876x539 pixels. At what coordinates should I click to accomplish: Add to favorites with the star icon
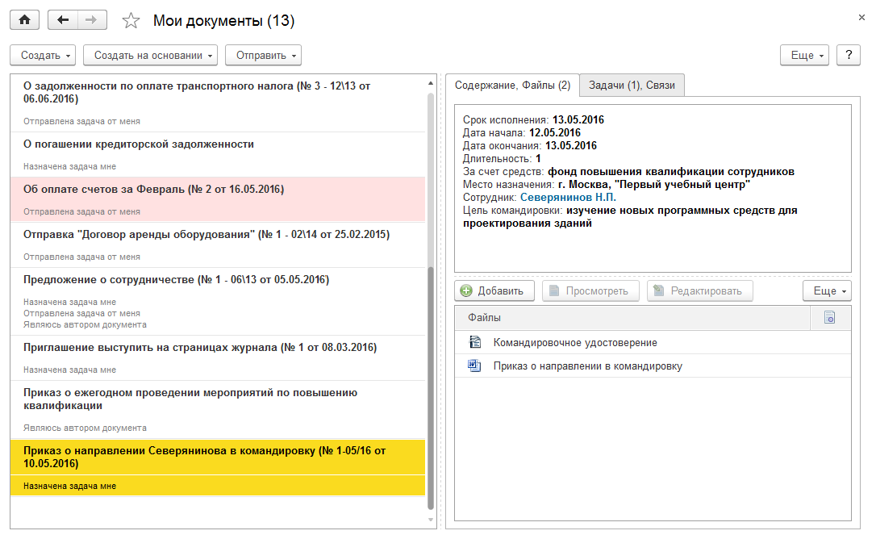131,21
